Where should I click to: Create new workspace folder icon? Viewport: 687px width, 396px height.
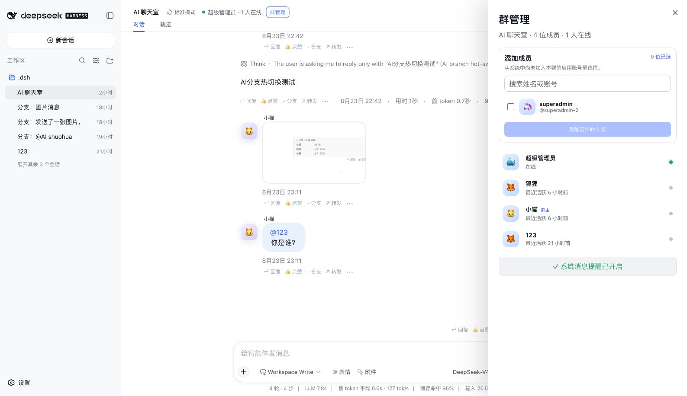click(110, 61)
